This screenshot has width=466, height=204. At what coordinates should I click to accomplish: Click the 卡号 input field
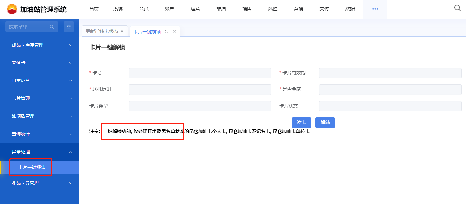pyautogui.click(x=200, y=73)
